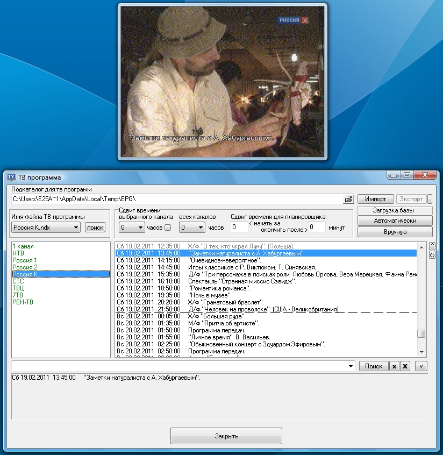Open folder browse icon beside EPG path
The width and height of the screenshot is (443, 455).
[x=348, y=199]
